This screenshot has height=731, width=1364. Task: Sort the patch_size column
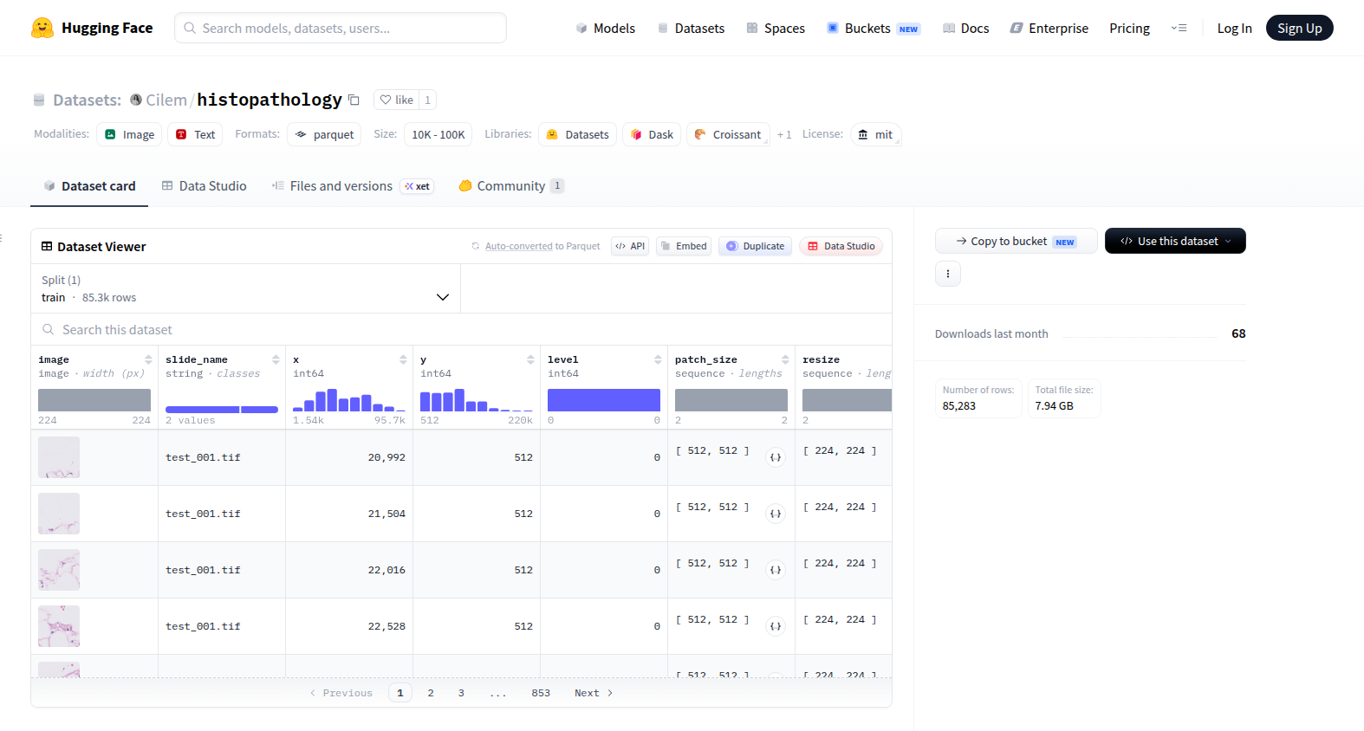coord(785,359)
